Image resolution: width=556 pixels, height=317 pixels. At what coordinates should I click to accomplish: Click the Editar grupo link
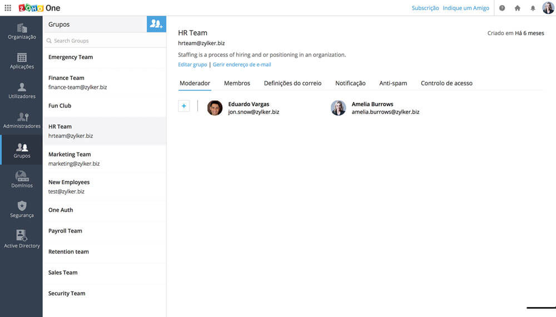(x=192, y=65)
